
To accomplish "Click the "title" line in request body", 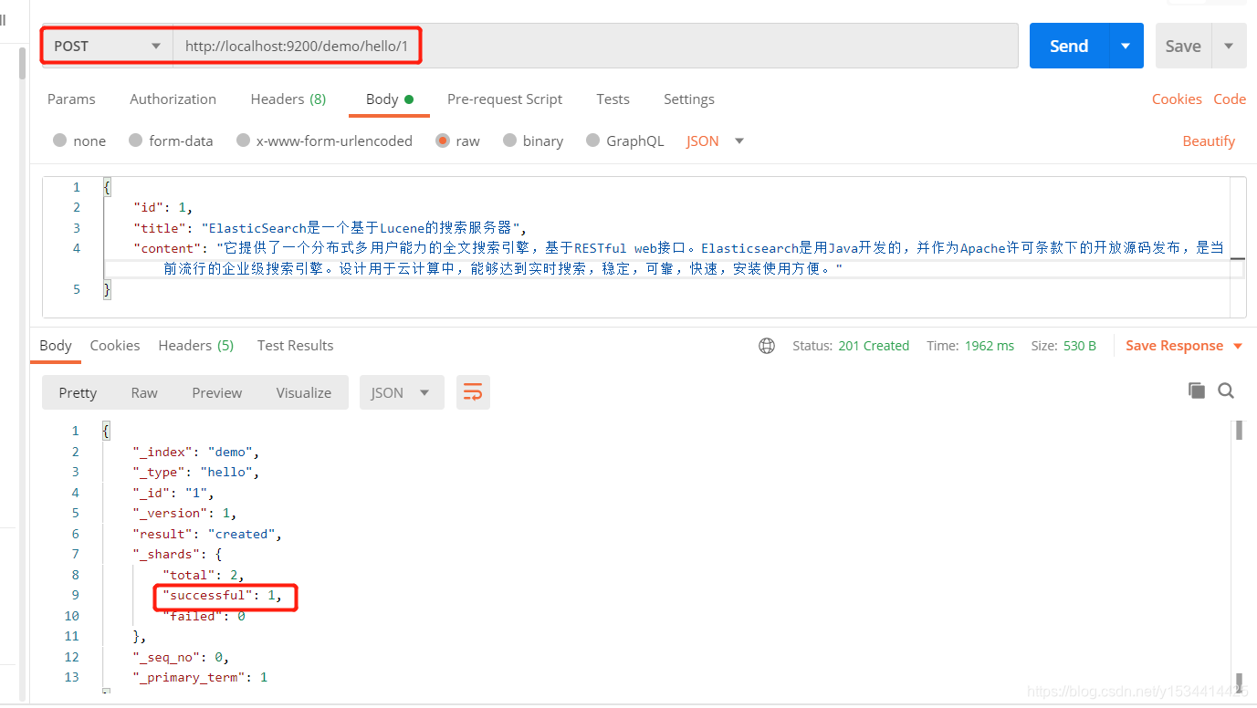I will click(x=330, y=228).
